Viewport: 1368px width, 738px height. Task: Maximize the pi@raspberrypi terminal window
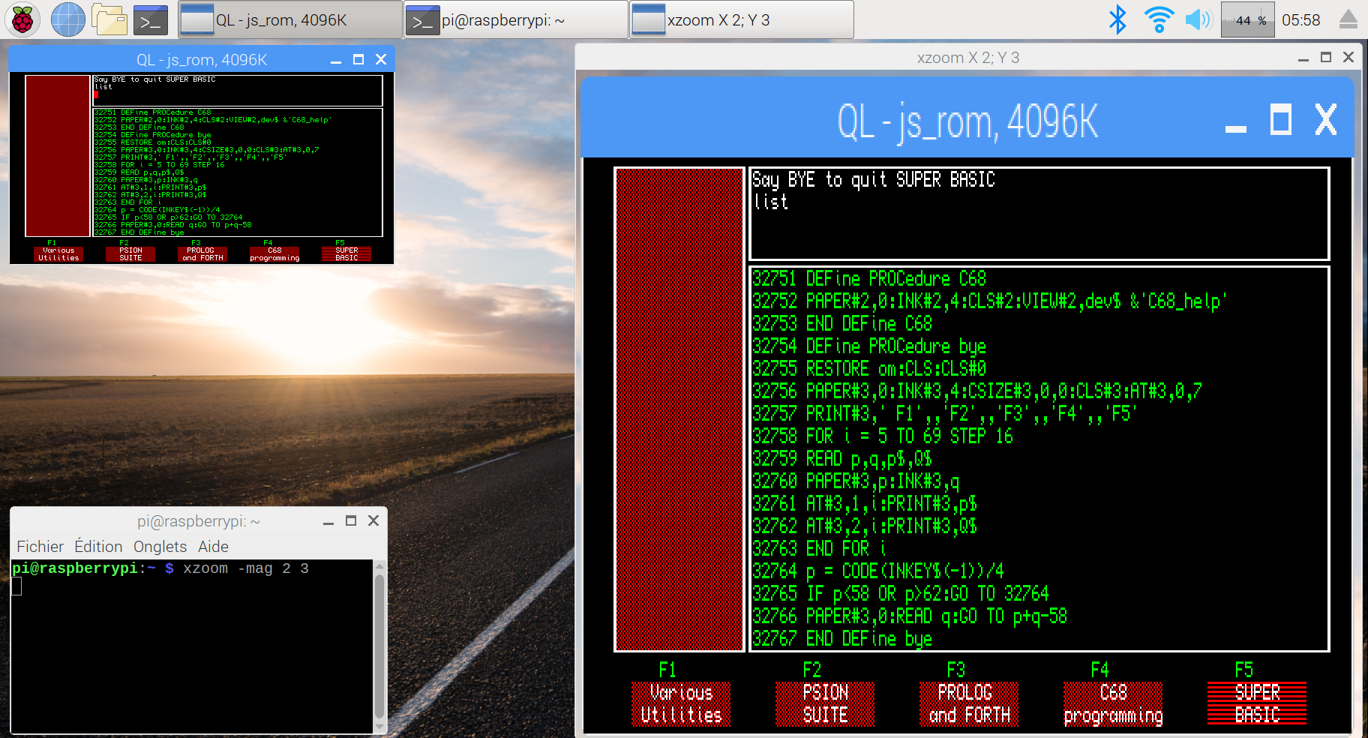click(351, 520)
